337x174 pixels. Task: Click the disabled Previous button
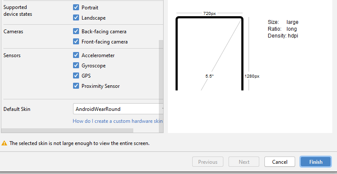click(x=208, y=162)
